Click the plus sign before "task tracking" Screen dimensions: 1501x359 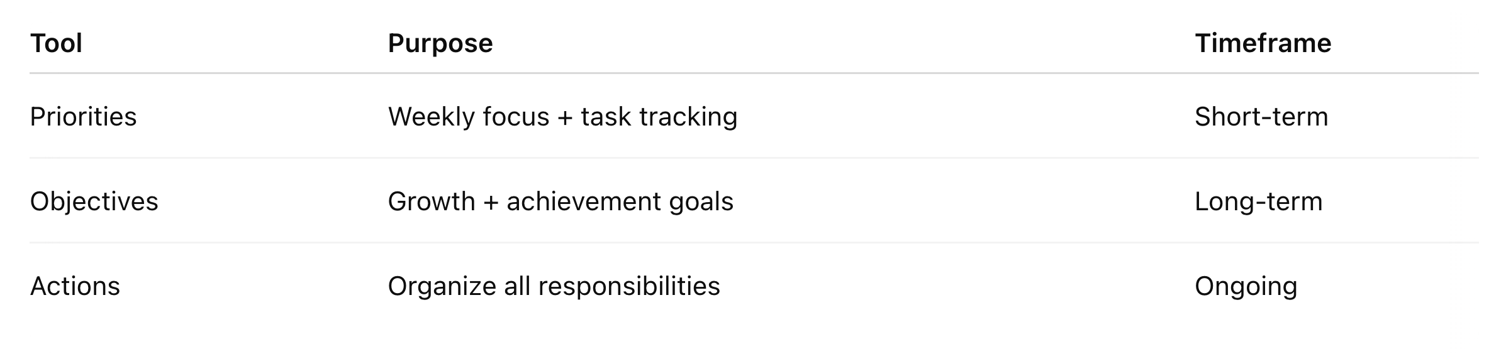point(565,117)
